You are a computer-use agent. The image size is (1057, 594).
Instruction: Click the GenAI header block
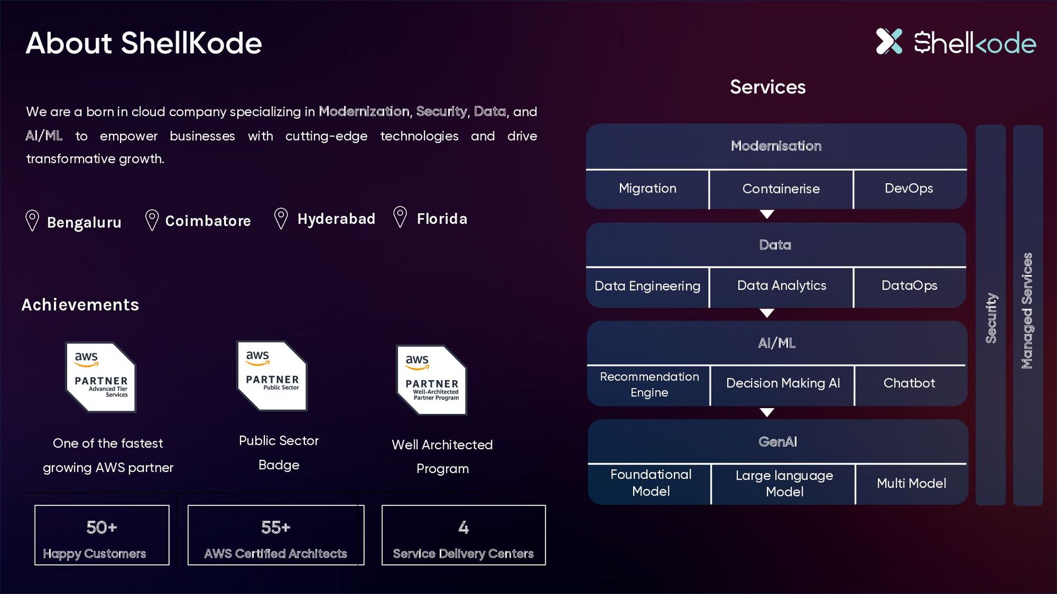pos(777,442)
